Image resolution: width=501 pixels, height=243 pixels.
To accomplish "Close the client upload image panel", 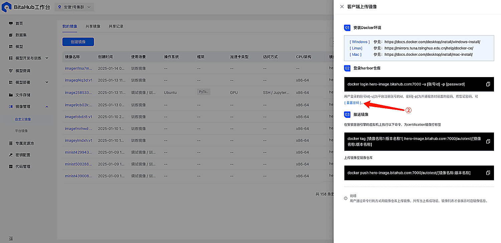I will 342,7.
